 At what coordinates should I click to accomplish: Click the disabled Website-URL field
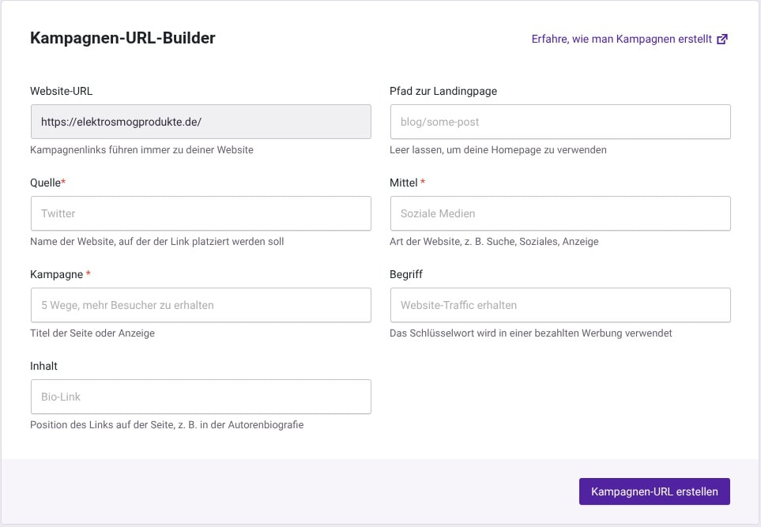(x=200, y=122)
